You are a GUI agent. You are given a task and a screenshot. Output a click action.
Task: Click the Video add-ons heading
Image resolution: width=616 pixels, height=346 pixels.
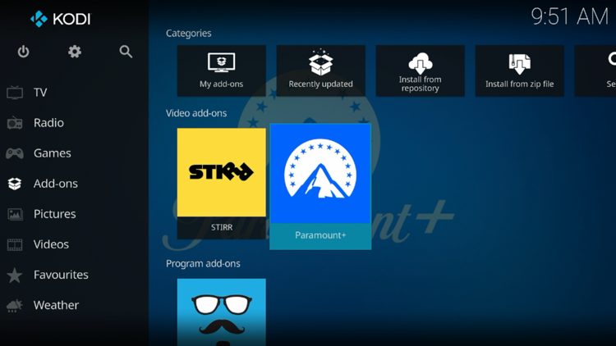[196, 113]
